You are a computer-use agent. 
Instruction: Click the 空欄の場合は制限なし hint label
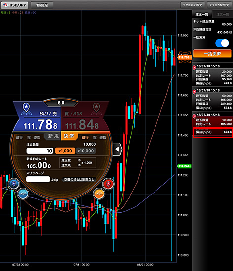tap(79, 180)
